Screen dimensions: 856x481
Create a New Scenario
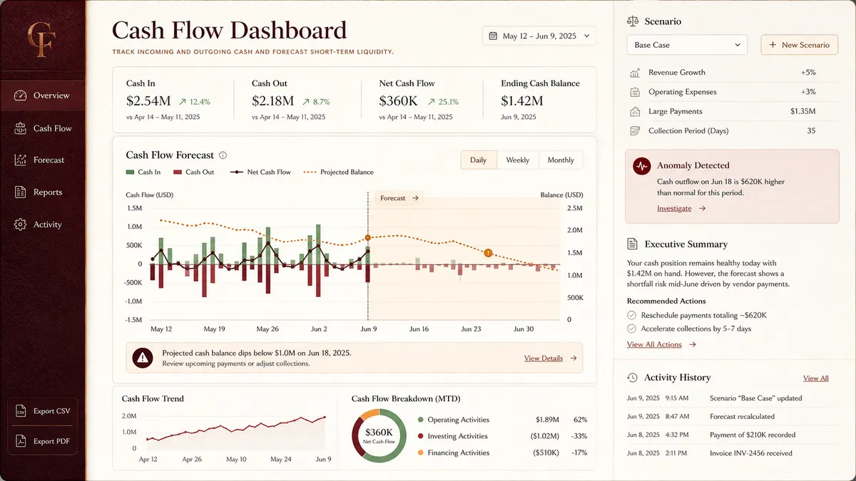[x=799, y=45]
